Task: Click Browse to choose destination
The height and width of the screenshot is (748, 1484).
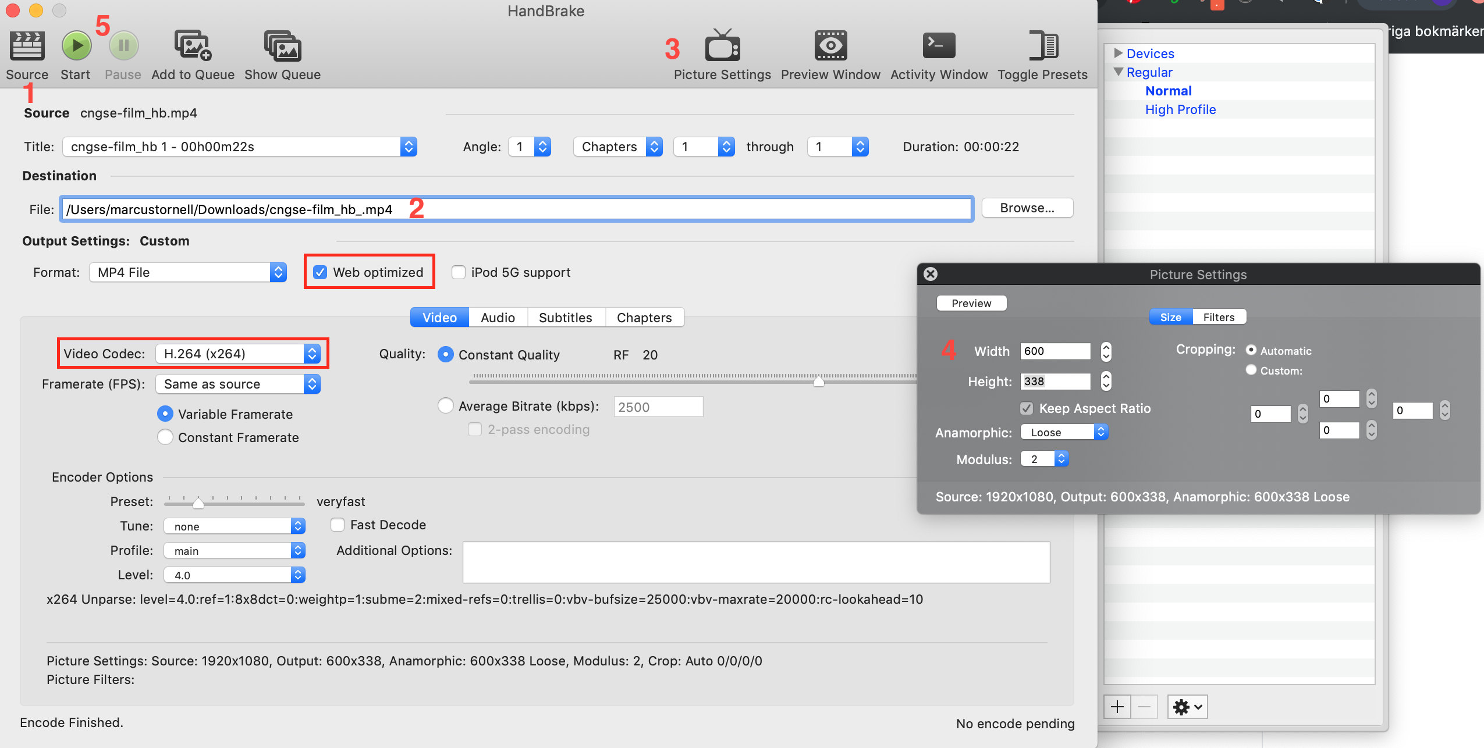Action: 1026,208
